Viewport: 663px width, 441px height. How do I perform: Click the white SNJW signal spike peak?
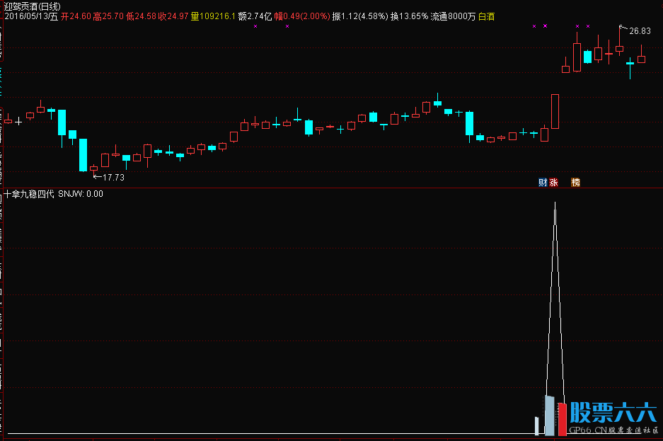click(555, 204)
